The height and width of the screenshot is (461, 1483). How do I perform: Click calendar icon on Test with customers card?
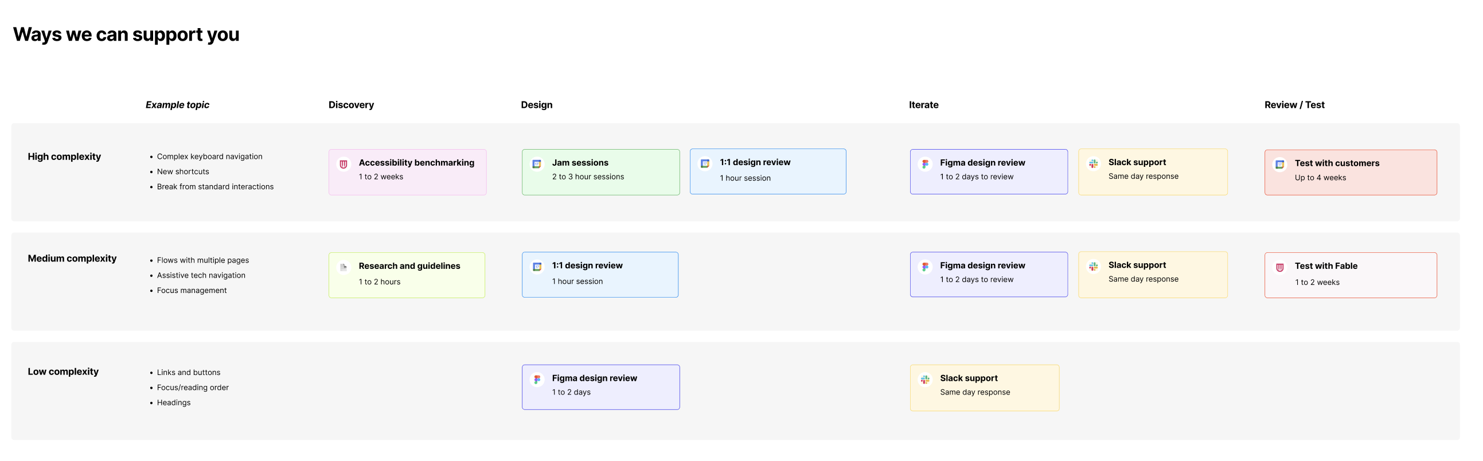[1280, 165]
